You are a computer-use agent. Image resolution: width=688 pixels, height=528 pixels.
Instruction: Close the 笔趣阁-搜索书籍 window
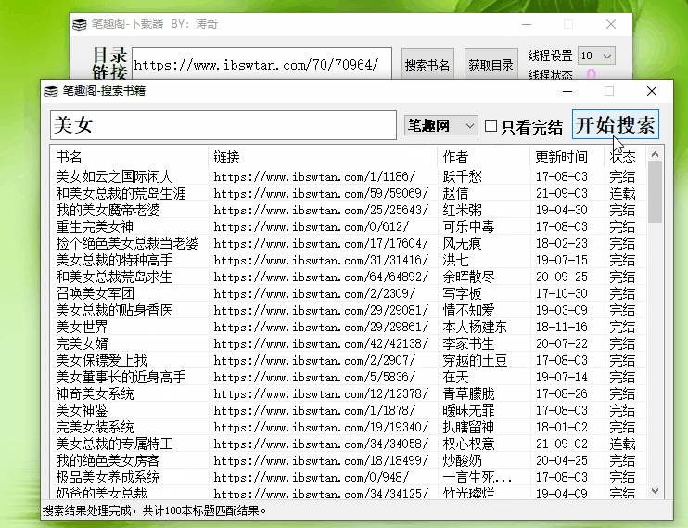coord(652,91)
